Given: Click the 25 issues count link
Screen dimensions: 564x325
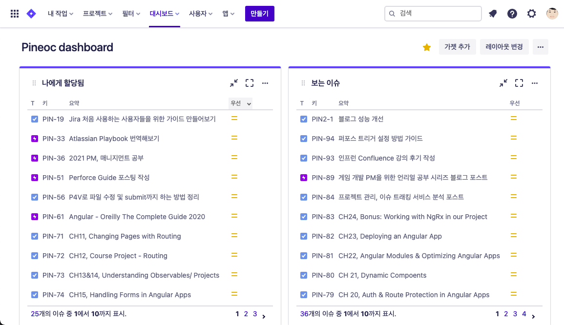Looking at the screenshot, I should (35, 314).
